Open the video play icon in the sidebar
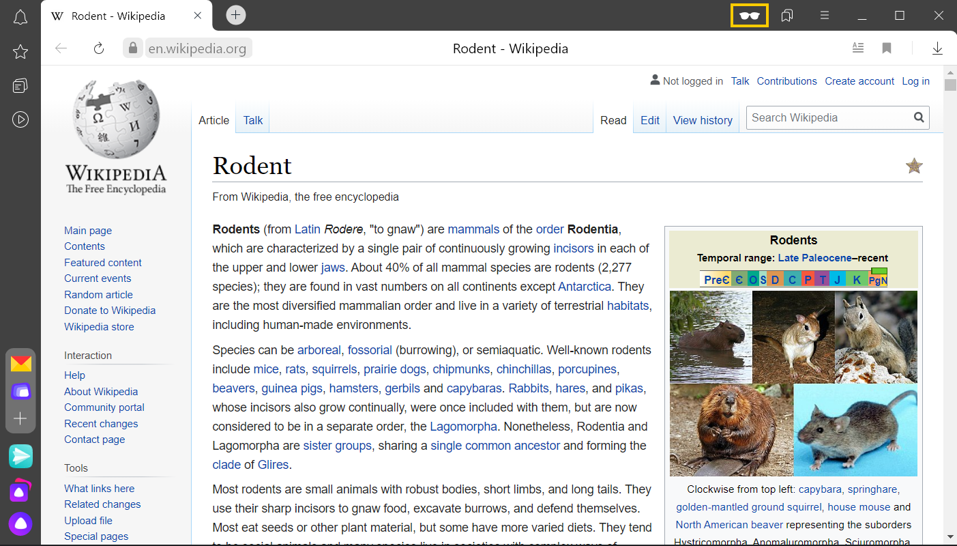Viewport: 957px width, 546px height. 20,120
